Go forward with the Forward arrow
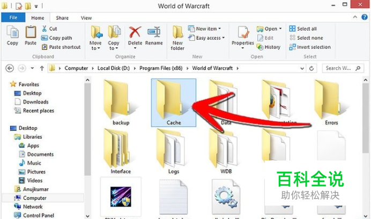This screenshot has height=219, width=371. [22, 68]
